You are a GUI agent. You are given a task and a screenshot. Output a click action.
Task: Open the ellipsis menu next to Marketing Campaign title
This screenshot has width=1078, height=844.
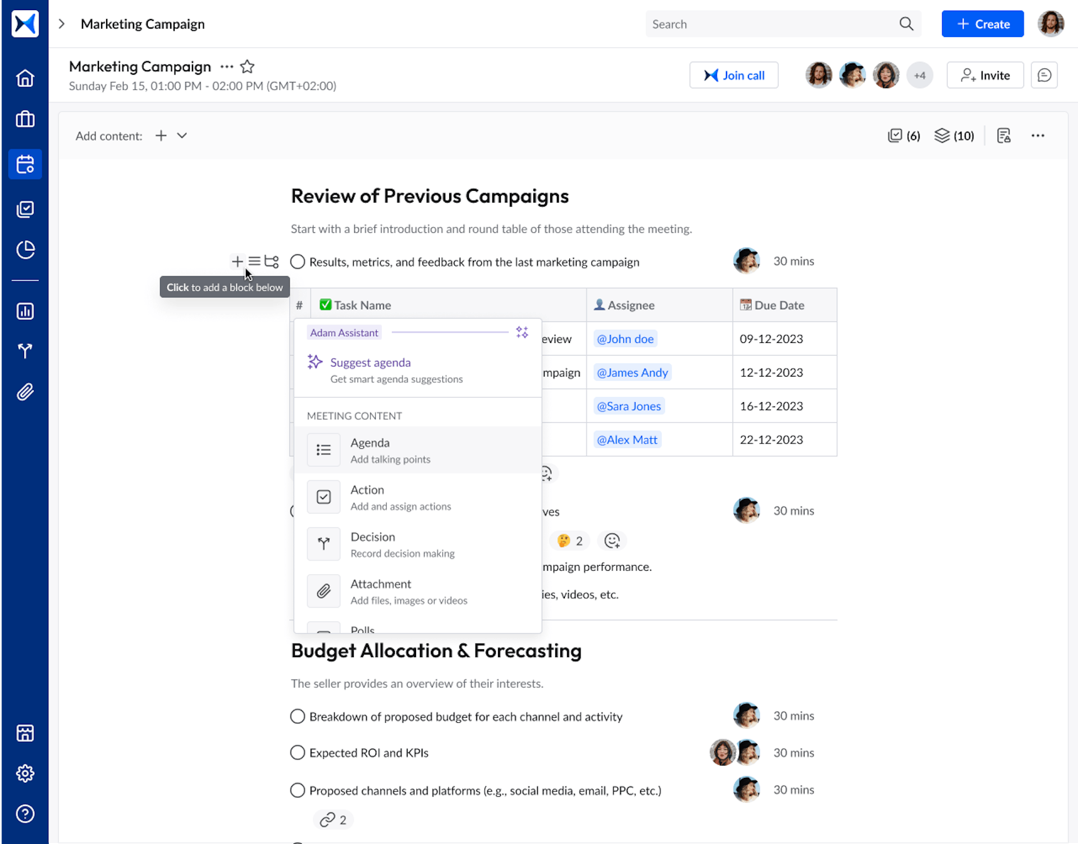click(226, 66)
